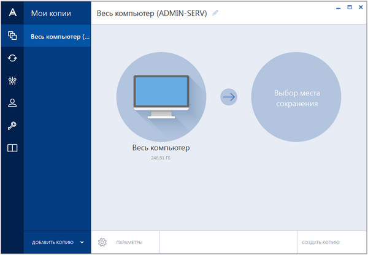This screenshot has width=368, height=255.
Task: Open the Sync section with circular arrows
Action: point(12,58)
